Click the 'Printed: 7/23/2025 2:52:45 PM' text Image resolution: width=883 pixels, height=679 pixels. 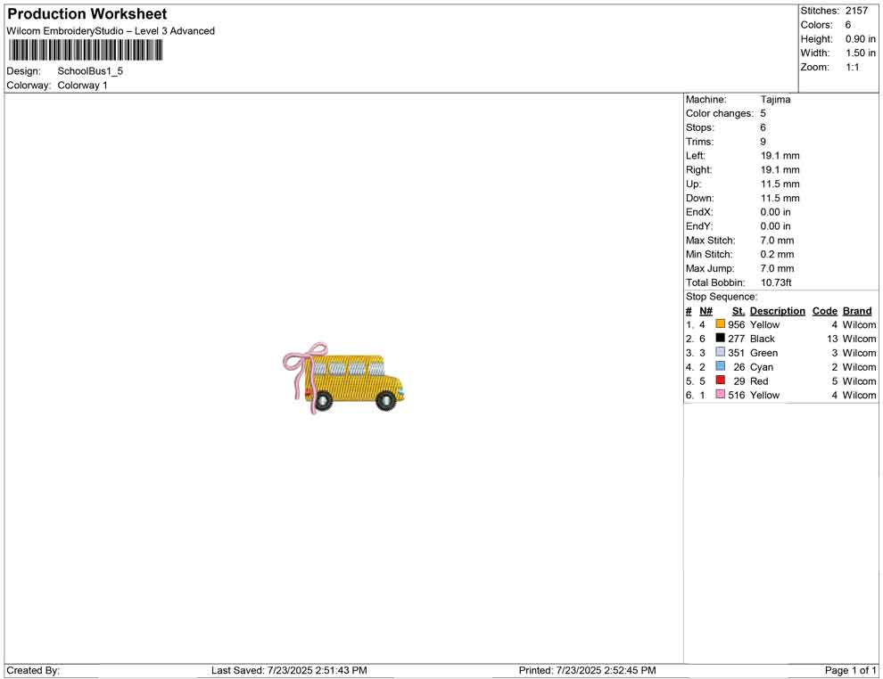point(588,670)
